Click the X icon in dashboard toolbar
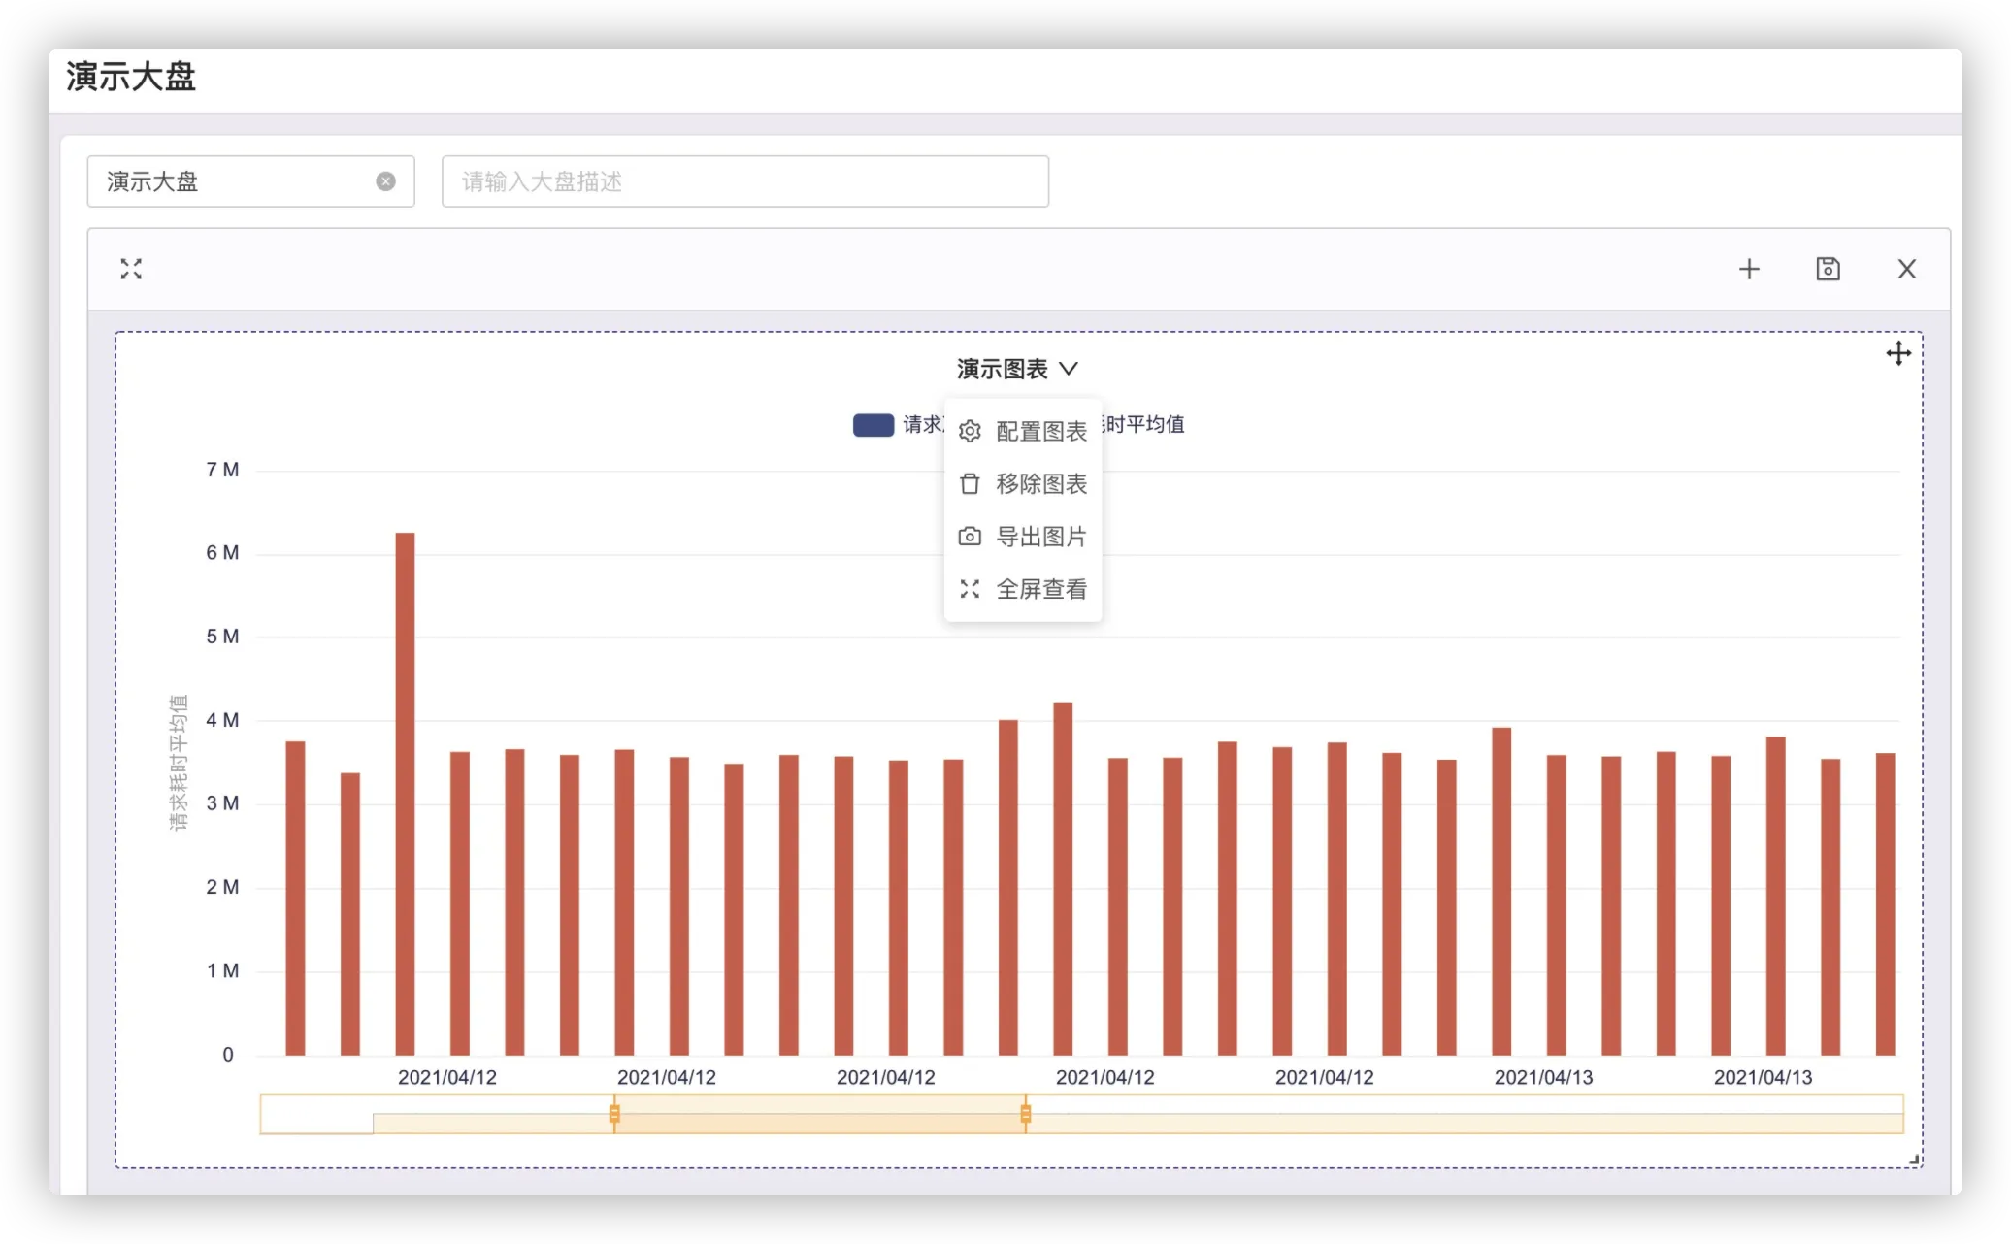Image resolution: width=2011 pixels, height=1244 pixels. point(1906,269)
